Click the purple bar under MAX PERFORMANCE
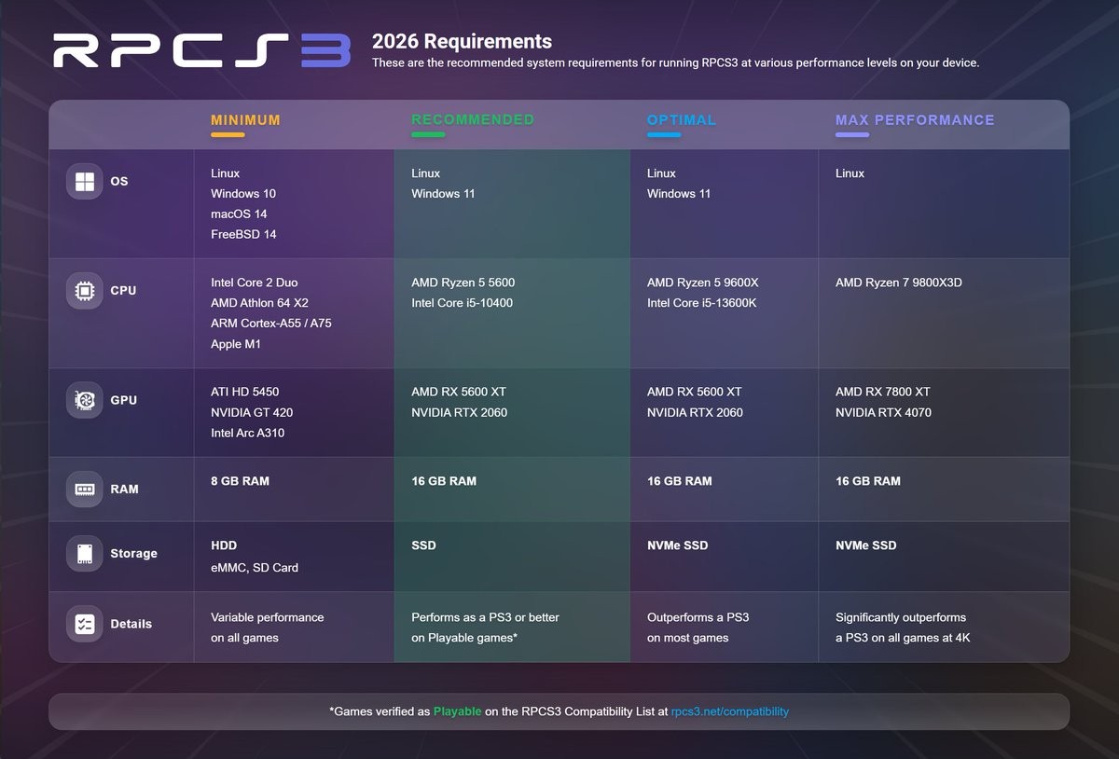The image size is (1119, 759). click(852, 135)
